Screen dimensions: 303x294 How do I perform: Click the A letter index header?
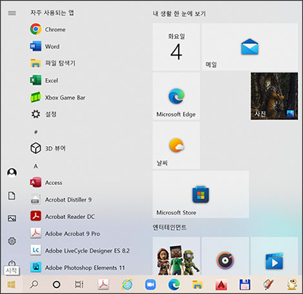pos(35,166)
